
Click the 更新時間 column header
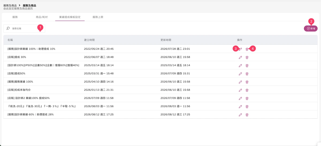coord(166,40)
